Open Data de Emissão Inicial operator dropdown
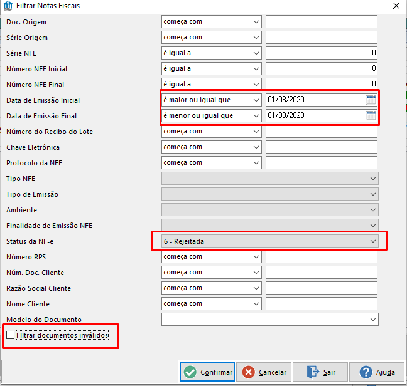Viewport: 407px width, 386px height. (211, 100)
